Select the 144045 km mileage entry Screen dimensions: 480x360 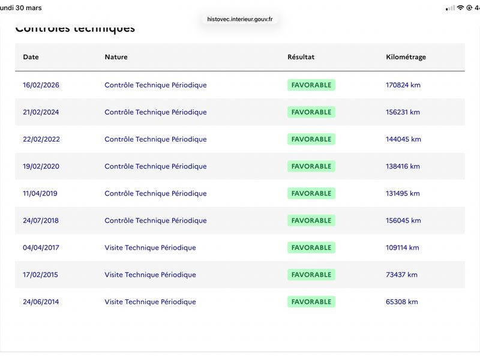point(403,139)
